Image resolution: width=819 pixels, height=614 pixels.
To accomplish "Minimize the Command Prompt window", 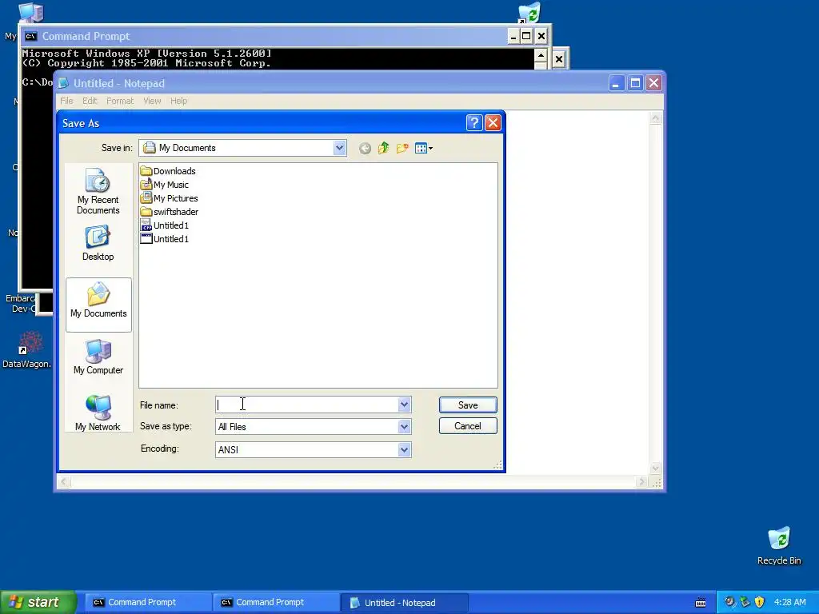I will tap(513, 36).
